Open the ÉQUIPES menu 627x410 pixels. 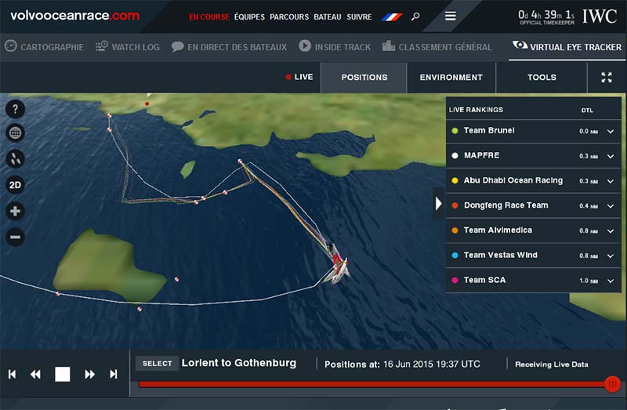coord(249,16)
